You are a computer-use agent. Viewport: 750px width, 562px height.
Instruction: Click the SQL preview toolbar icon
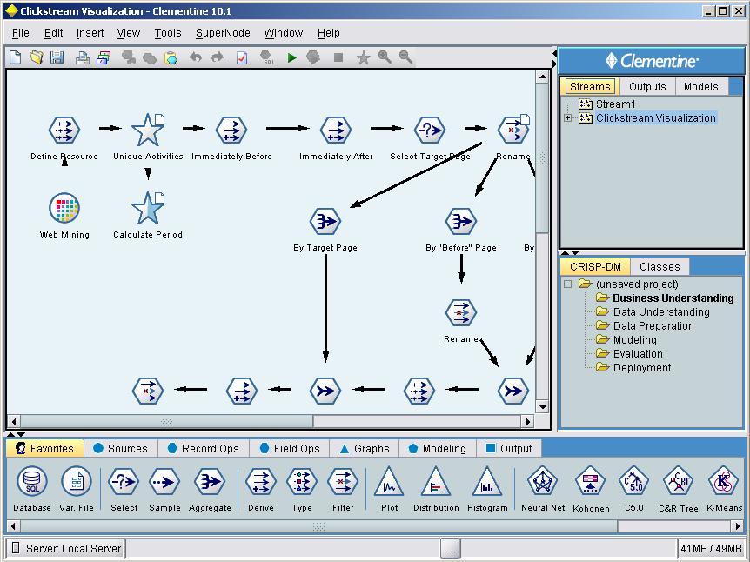coord(267,58)
